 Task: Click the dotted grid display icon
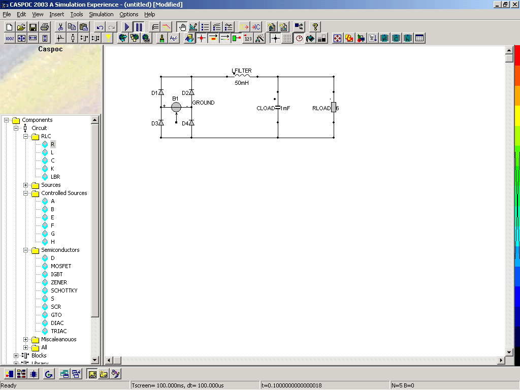[287, 38]
